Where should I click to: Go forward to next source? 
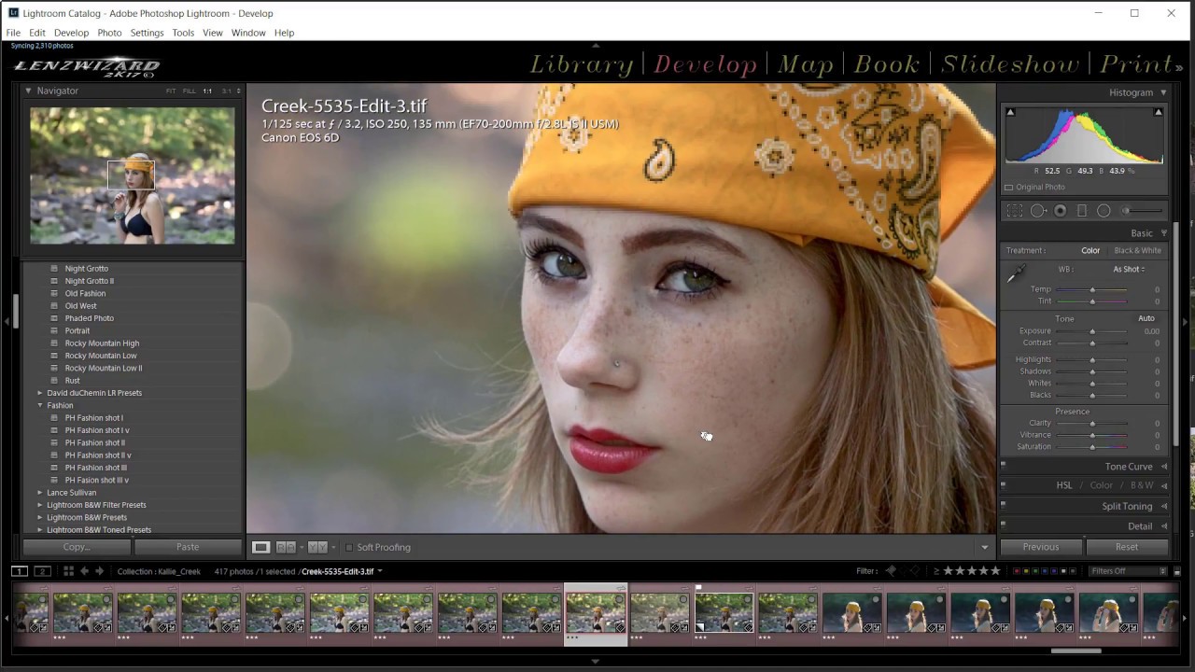pos(99,571)
